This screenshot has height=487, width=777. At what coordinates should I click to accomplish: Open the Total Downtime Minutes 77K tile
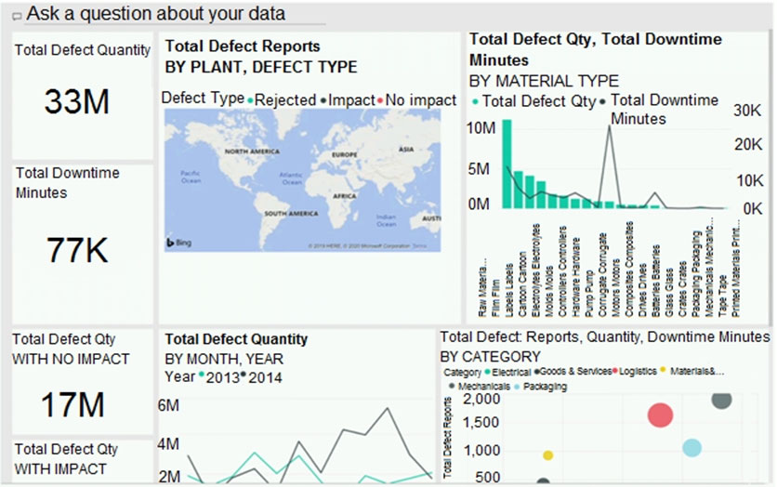82,243
